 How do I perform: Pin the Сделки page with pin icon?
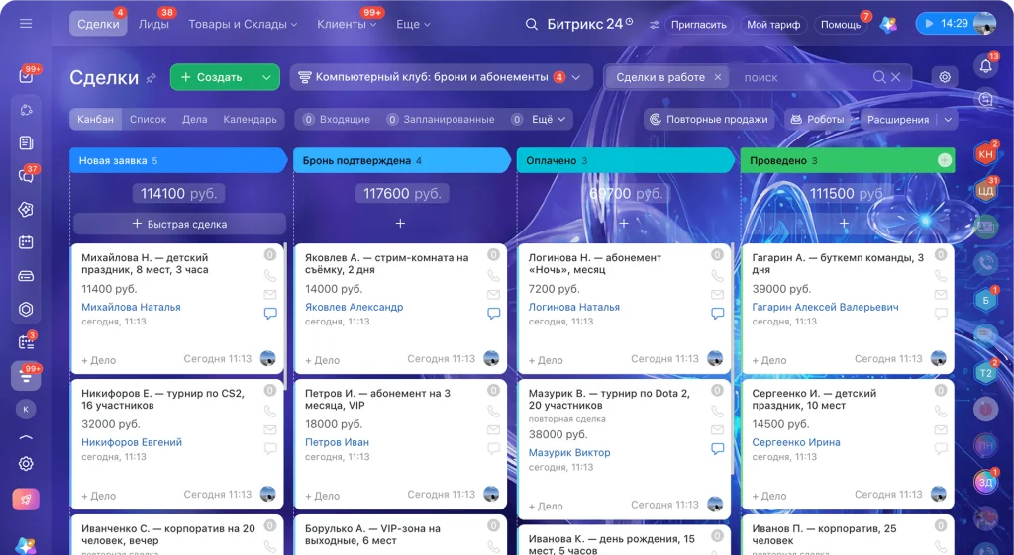(x=151, y=78)
